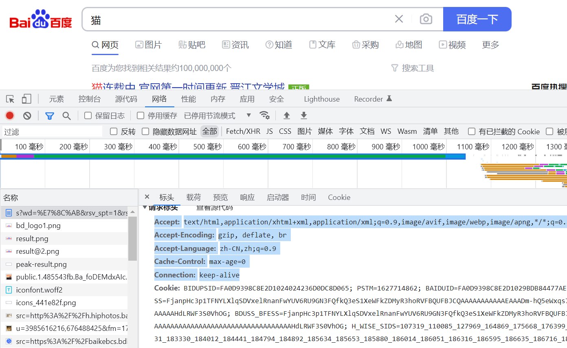Open network conditions Wi-Fi settings icon
This screenshot has height=348, width=567.
pyautogui.click(x=265, y=115)
